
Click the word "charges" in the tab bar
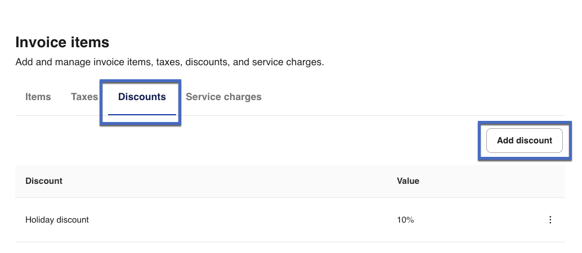click(243, 97)
